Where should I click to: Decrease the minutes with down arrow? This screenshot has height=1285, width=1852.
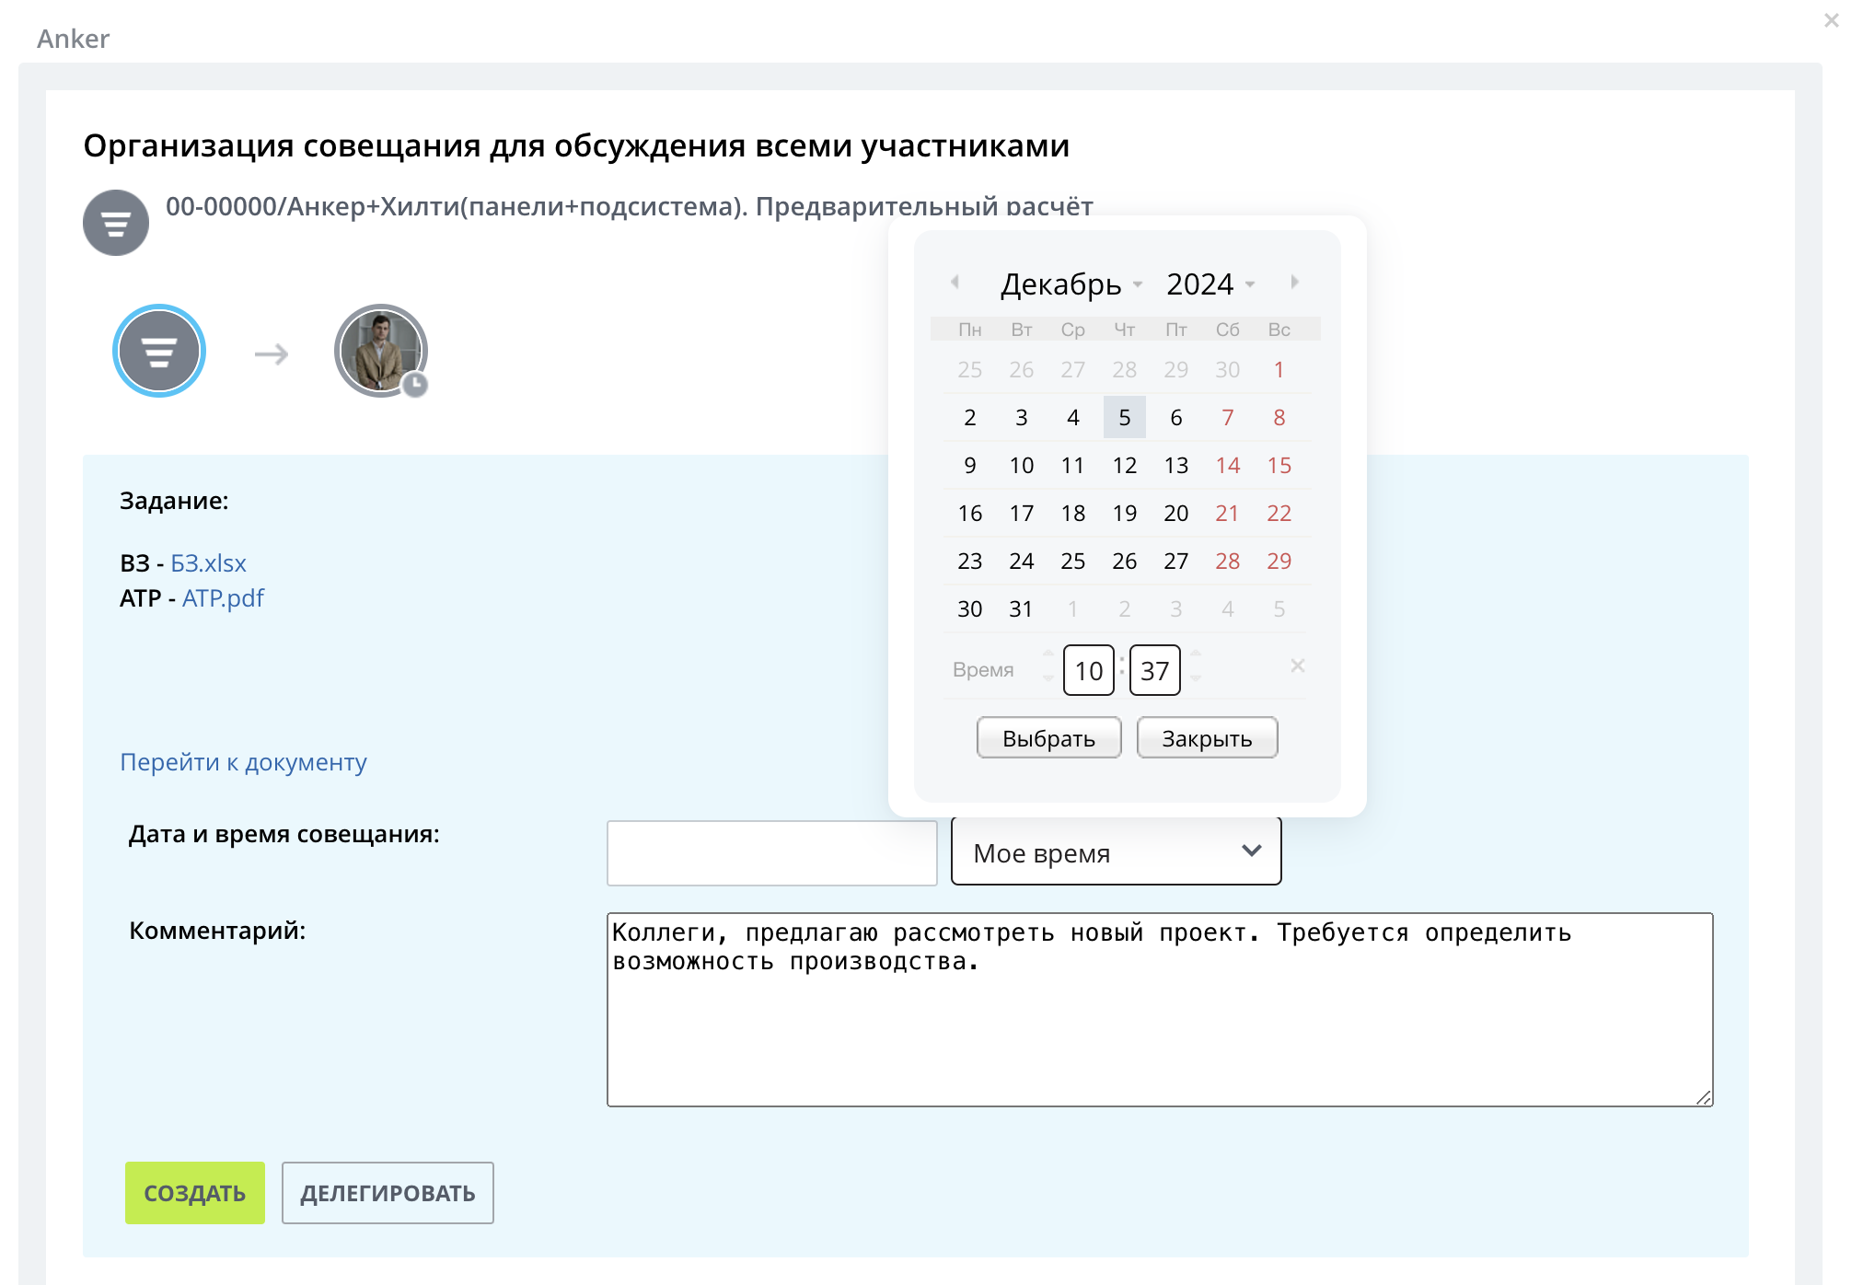[1196, 679]
